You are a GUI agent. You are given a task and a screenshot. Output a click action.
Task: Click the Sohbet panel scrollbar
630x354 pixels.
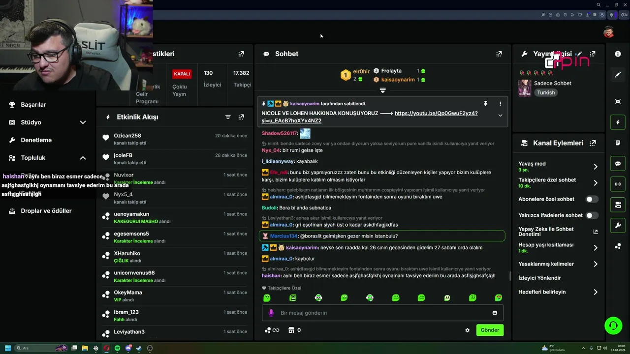[509, 276]
